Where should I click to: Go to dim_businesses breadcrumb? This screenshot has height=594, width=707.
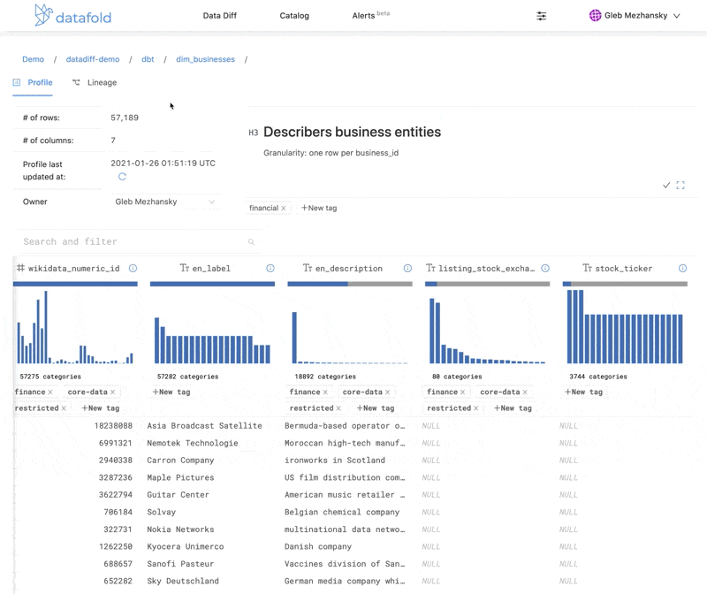pos(205,59)
